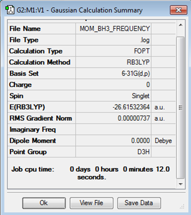Click the Save Data button

pyautogui.click(x=139, y=203)
